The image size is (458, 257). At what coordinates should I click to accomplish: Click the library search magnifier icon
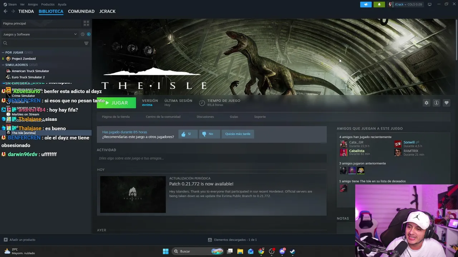click(x=5, y=43)
